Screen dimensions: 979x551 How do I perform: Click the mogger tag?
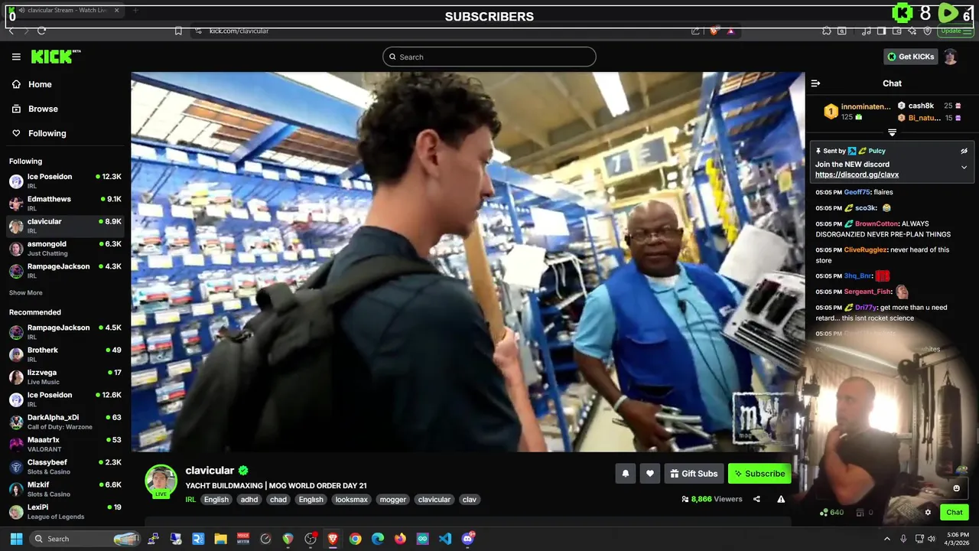(393, 500)
